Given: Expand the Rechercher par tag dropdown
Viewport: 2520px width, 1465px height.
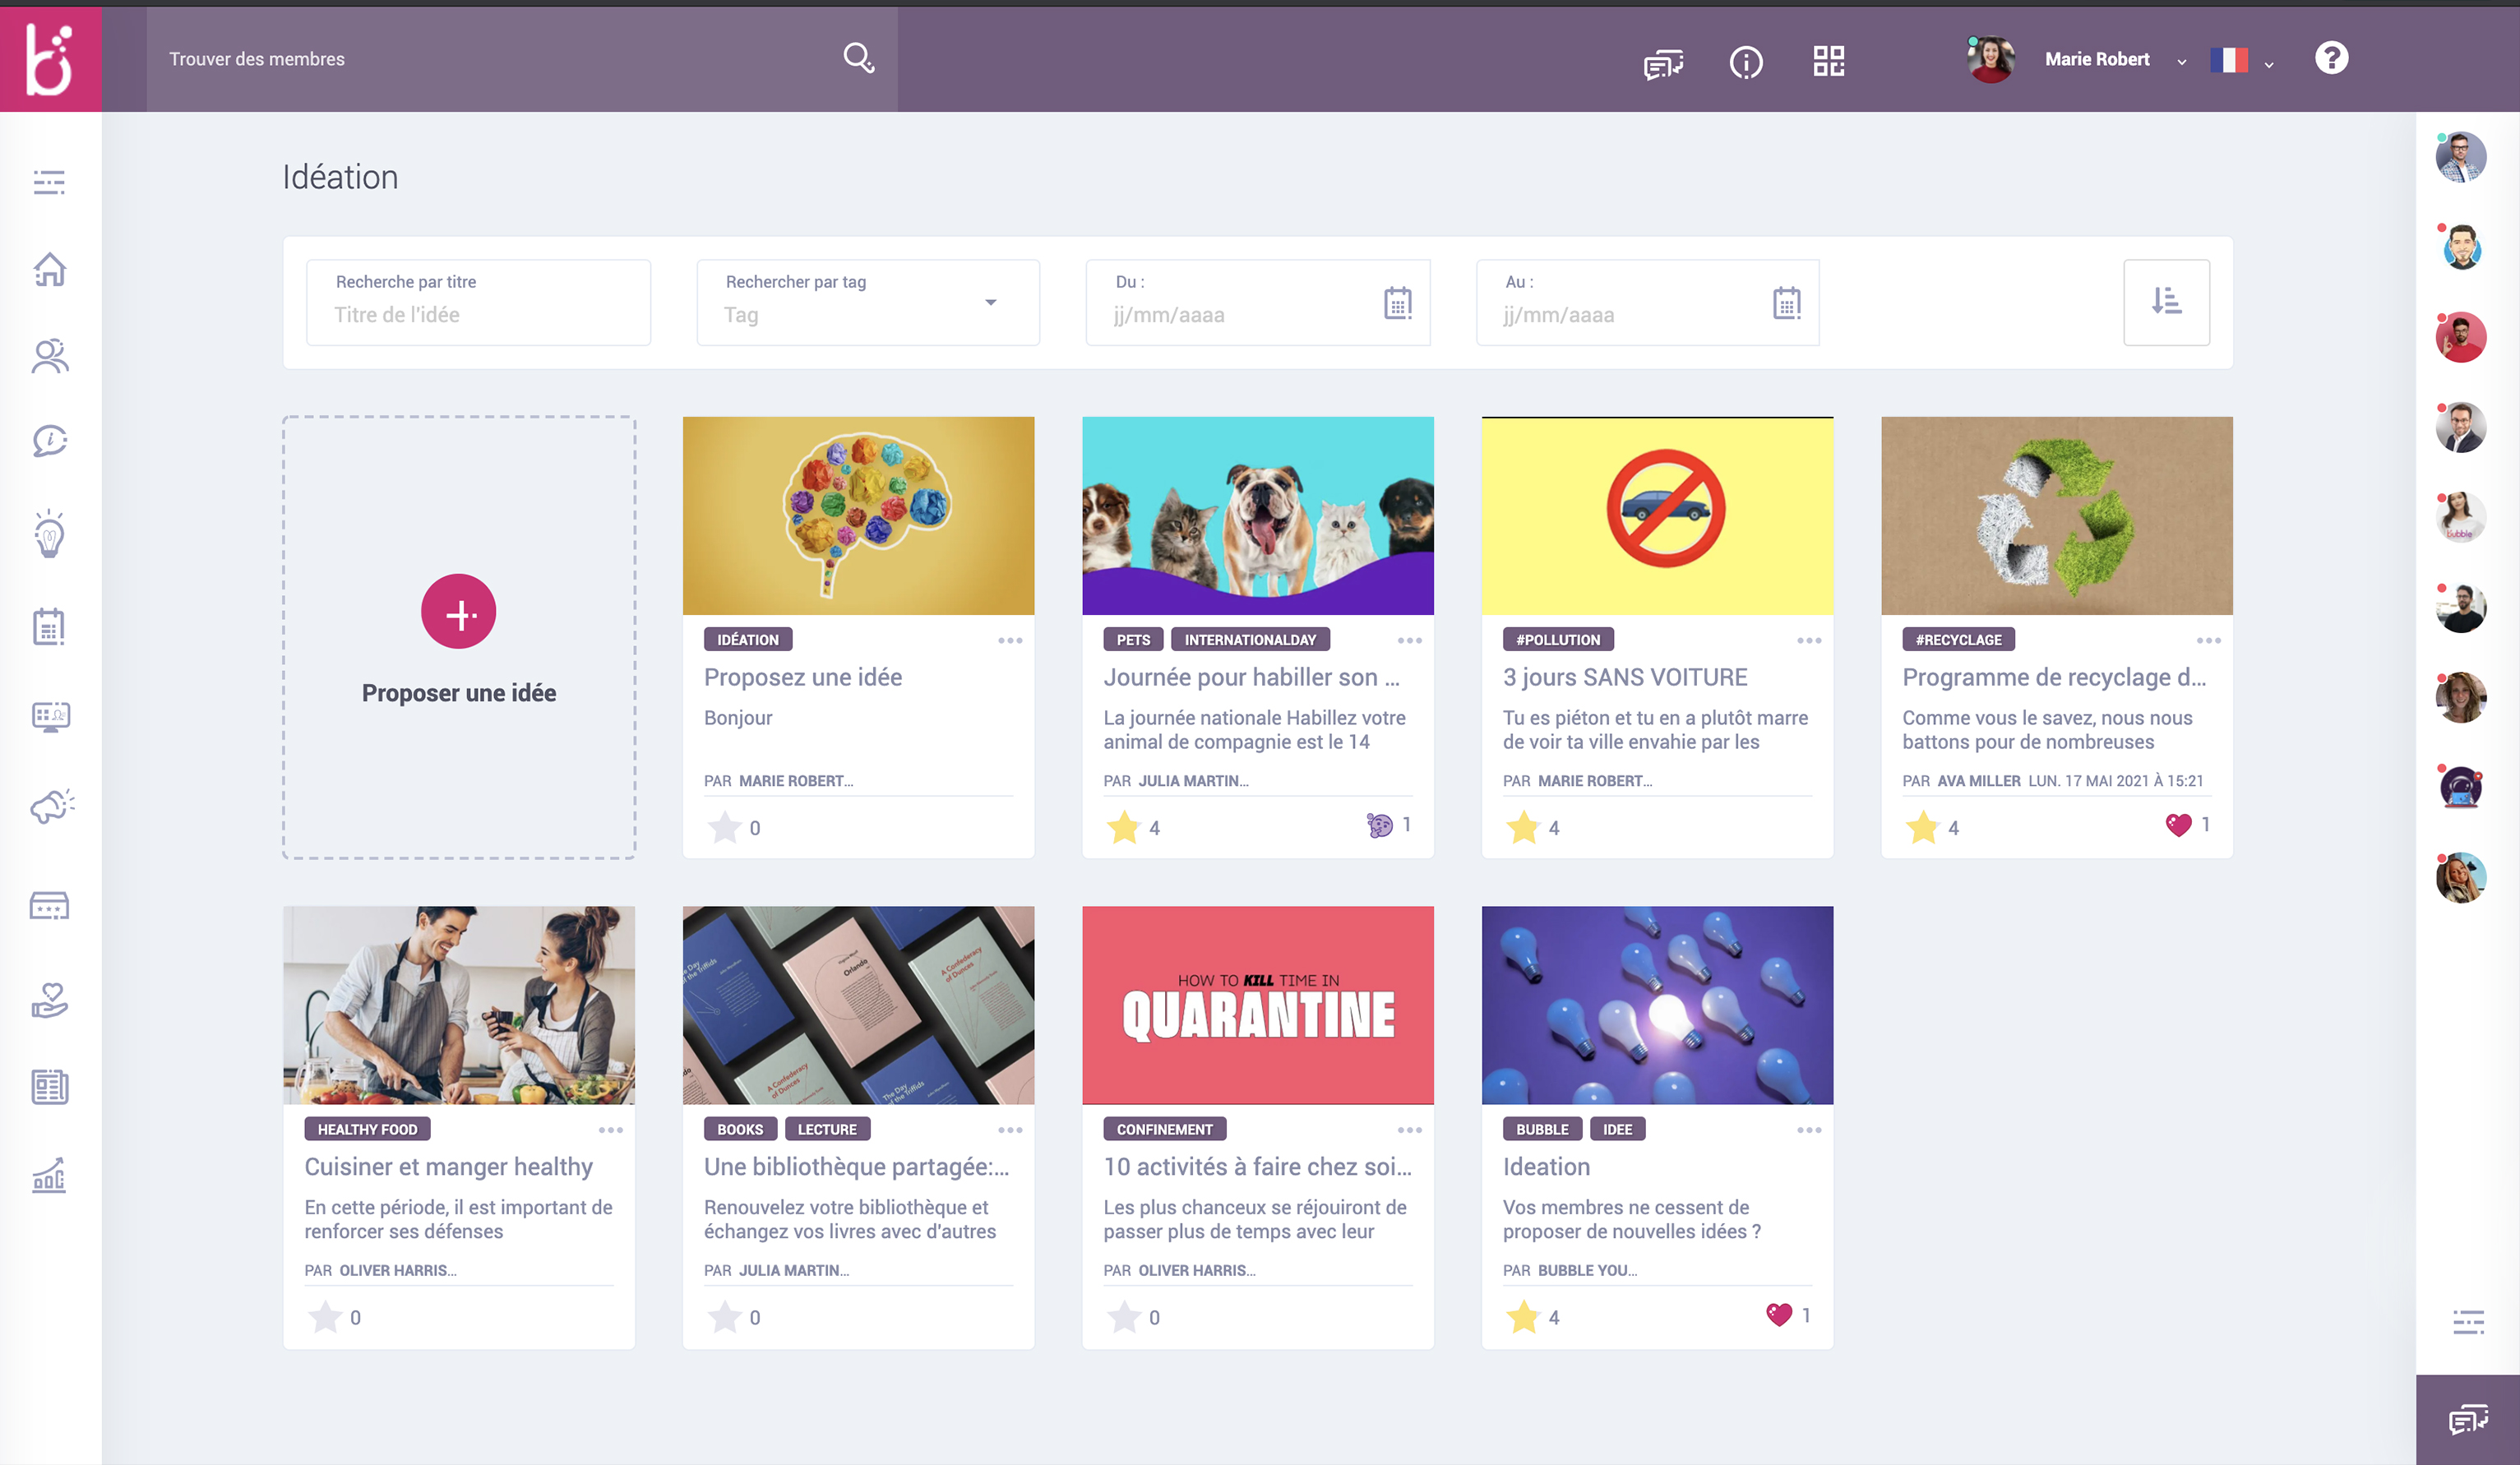Looking at the screenshot, I should pyautogui.click(x=990, y=302).
